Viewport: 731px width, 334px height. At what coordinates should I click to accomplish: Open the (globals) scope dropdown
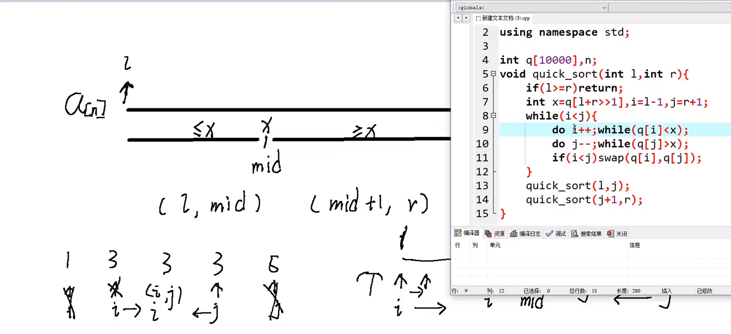click(x=531, y=8)
